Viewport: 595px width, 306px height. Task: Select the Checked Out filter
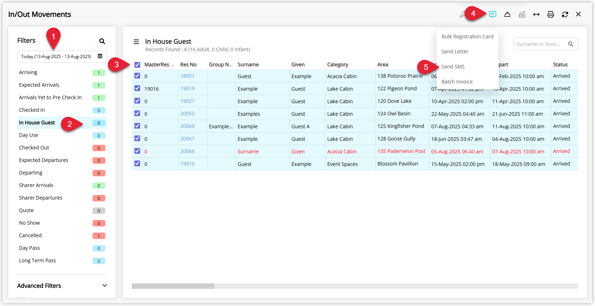click(62, 148)
